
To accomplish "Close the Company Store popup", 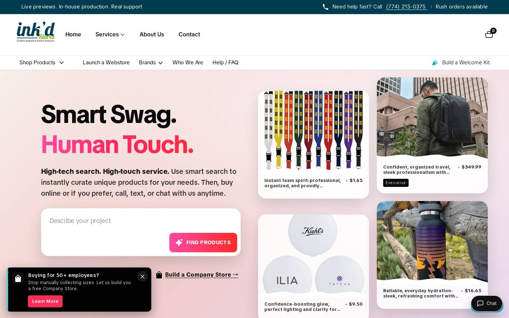I will (142, 276).
